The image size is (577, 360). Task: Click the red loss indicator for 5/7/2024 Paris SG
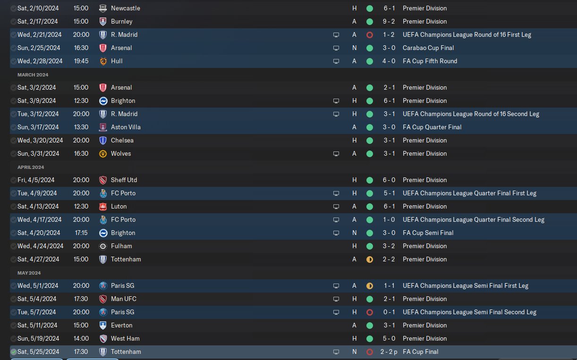369,312
